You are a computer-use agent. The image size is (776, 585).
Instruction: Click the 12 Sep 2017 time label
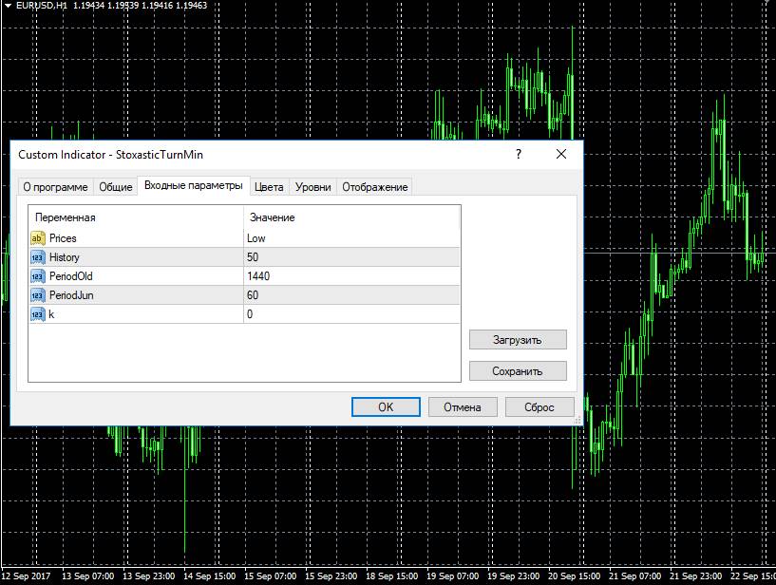tap(27, 576)
